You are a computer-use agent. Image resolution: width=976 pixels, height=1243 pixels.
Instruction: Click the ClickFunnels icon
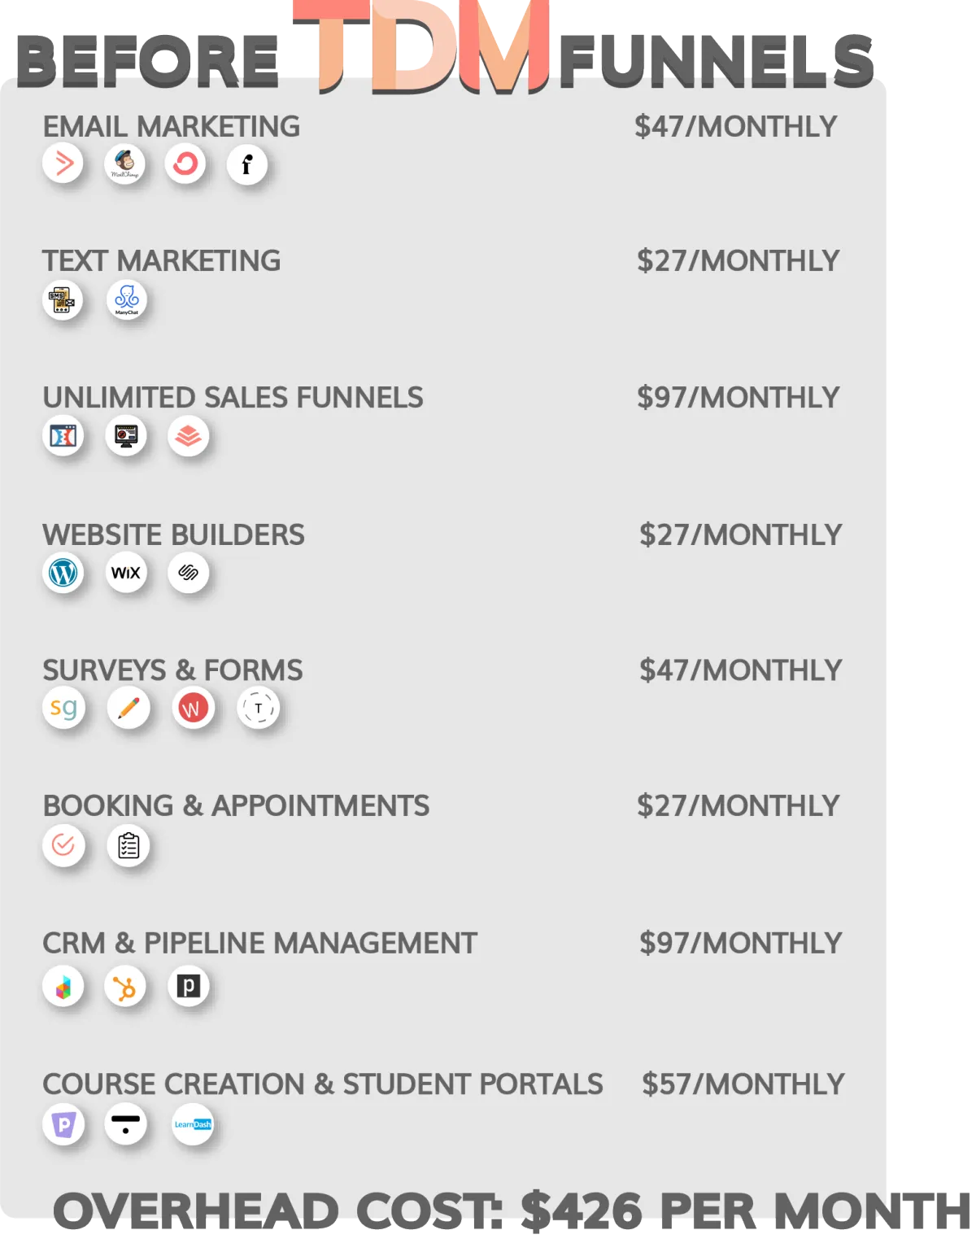[63, 436]
